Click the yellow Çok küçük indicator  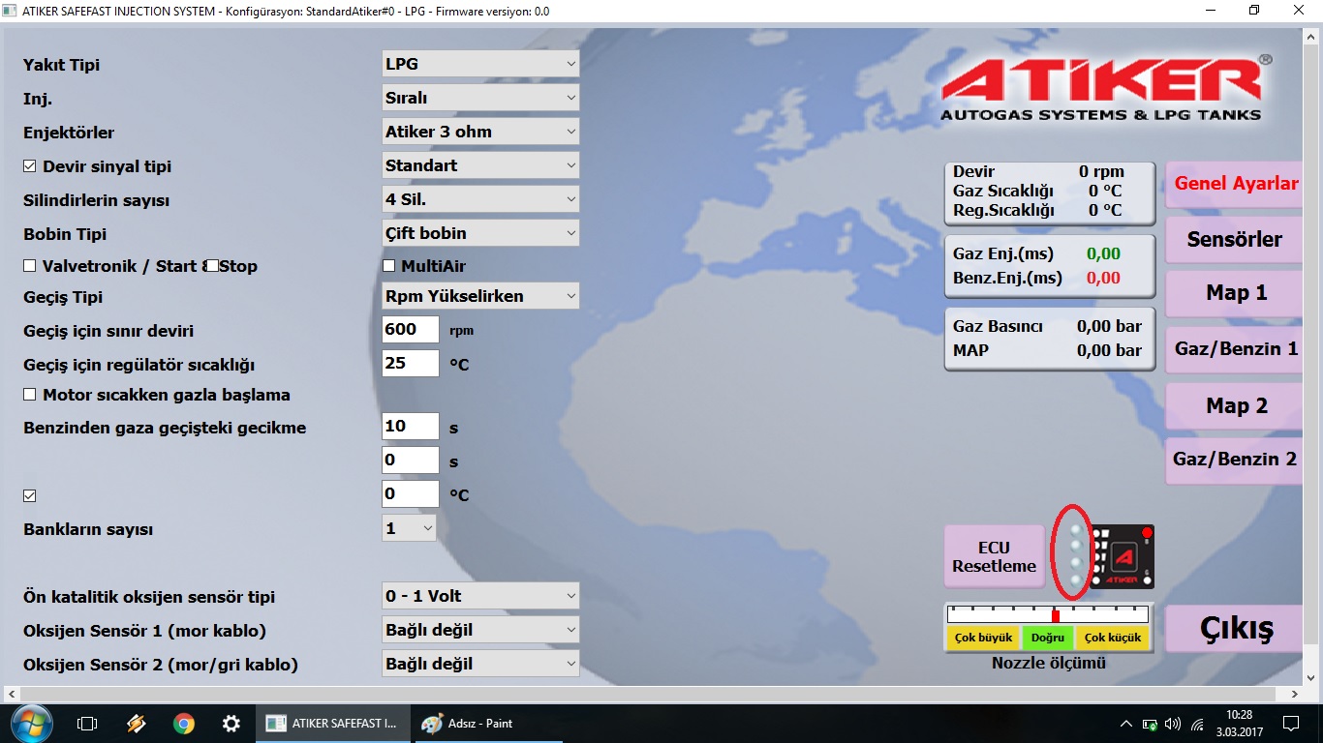pyautogui.click(x=1112, y=638)
